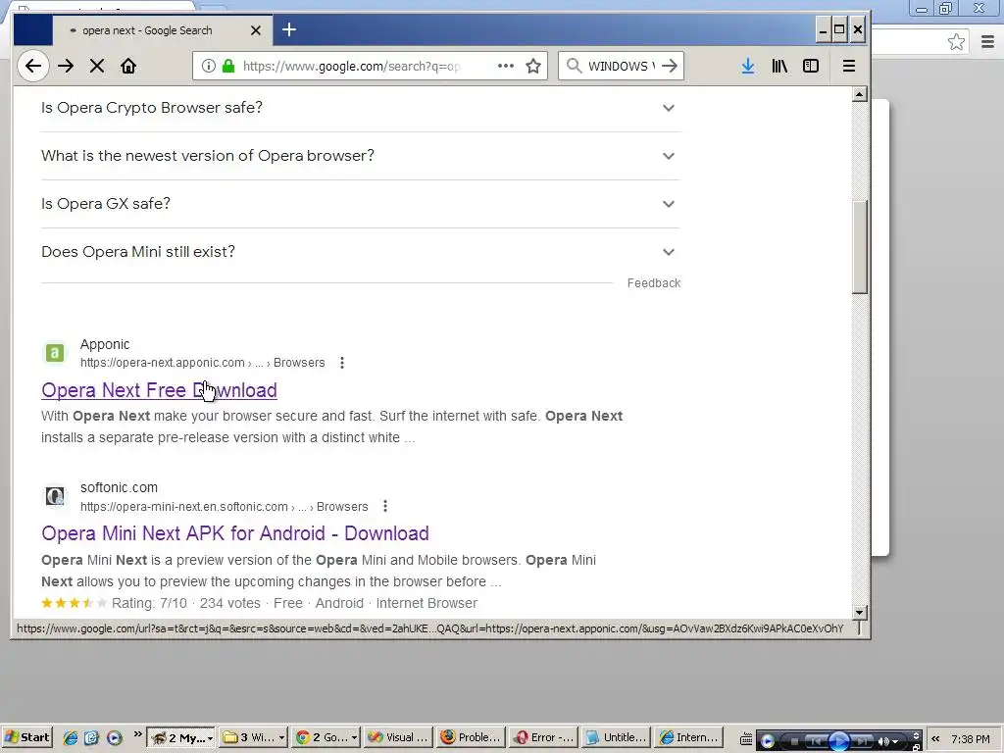Image resolution: width=1004 pixels, height=753 pixels.
Task: Open more options for Apponic result
Action: [x=342, y=363]
